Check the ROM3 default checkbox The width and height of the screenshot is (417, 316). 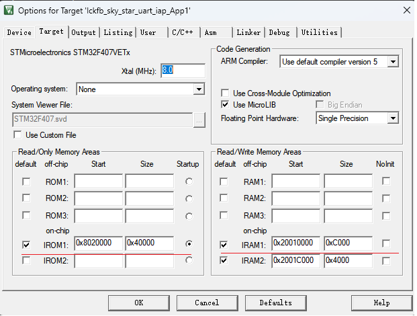pos(26,215)
